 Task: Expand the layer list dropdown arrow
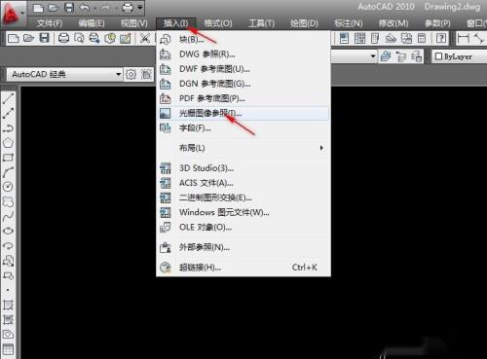click(373, 56)
